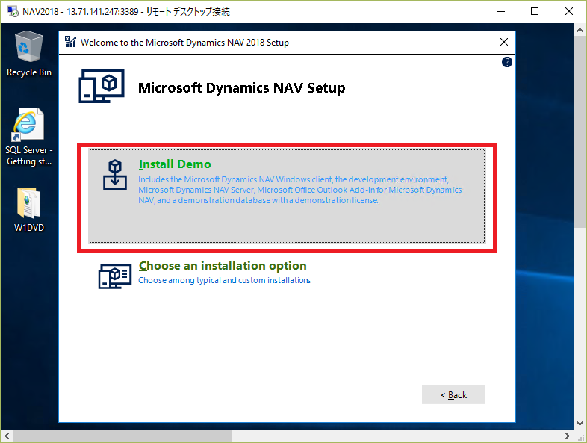
Task: Maximize the remote desktop connection window
Action: point(535,11)
